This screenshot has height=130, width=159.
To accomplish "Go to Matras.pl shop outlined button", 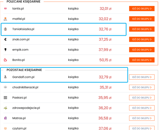I will pos(142,118).
